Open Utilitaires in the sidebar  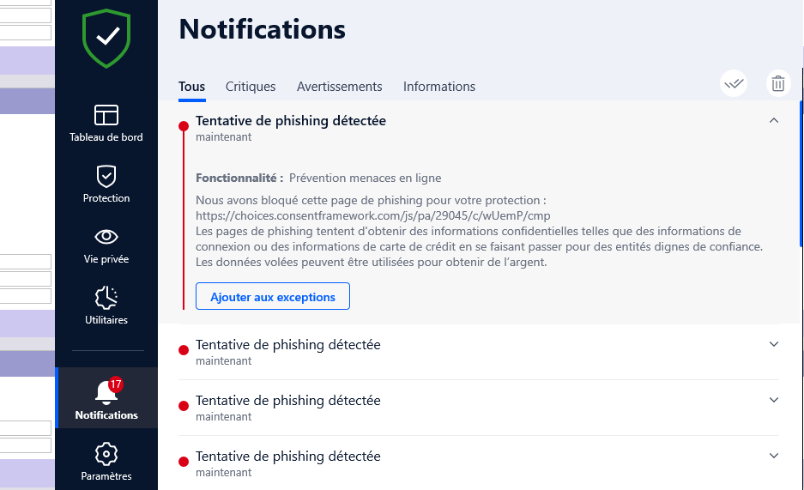pyautogui.click(x=106, y=305)
